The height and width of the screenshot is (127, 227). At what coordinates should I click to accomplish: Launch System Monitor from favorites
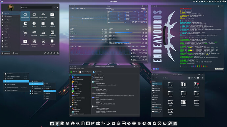click(25, 43)
